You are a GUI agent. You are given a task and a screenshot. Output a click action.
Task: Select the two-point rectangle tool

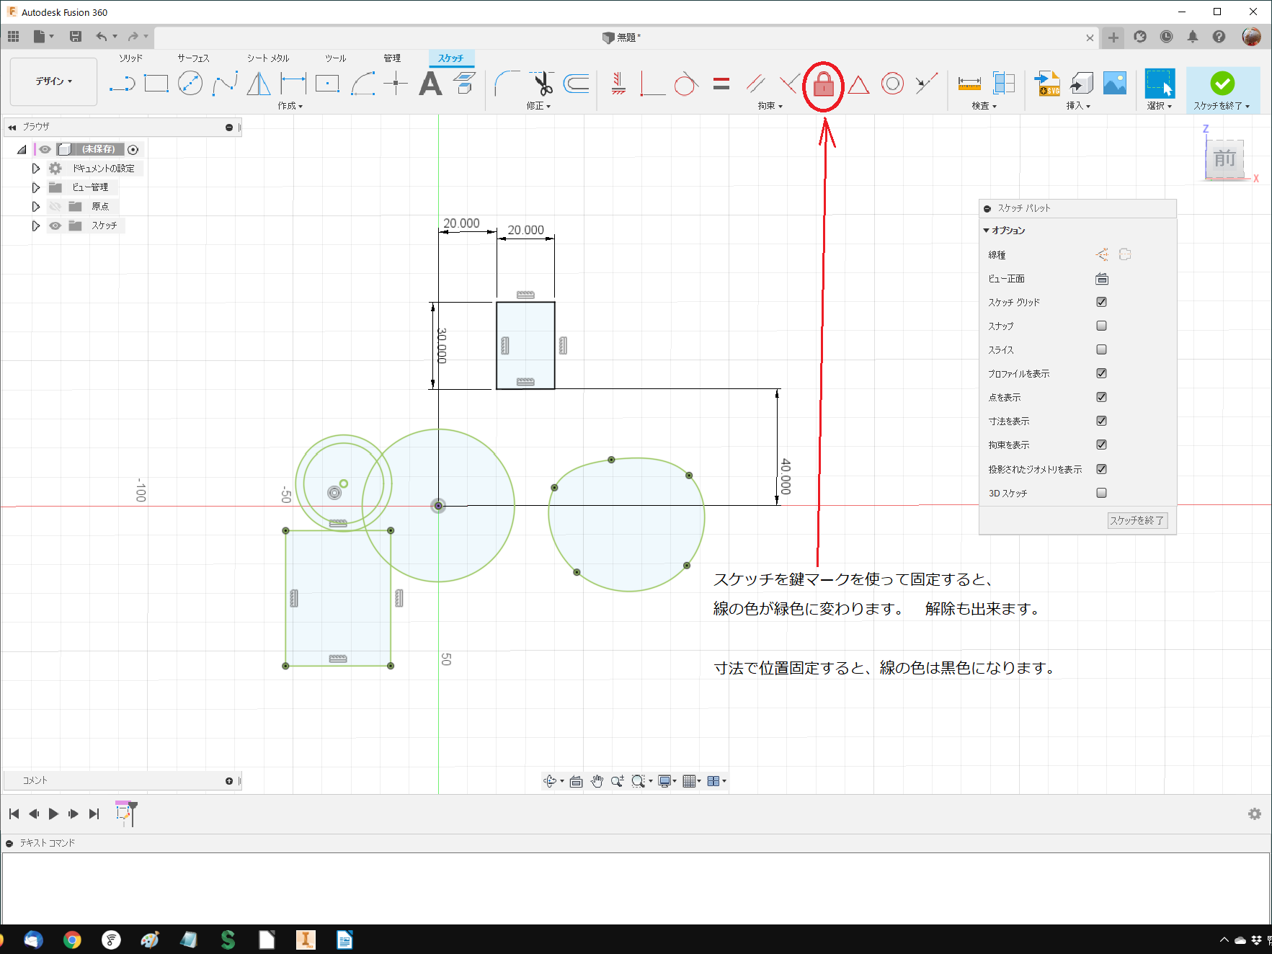click(x=156, y=84)
